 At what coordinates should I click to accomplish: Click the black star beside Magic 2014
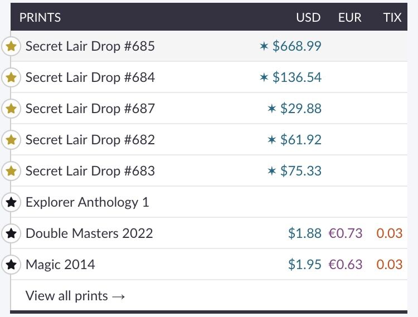pyautogui.click(x=11, y=265)
